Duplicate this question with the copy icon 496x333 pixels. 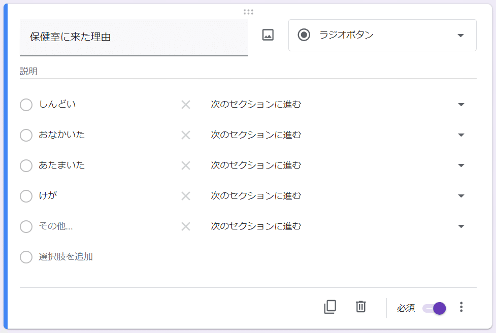click(330, 307)
